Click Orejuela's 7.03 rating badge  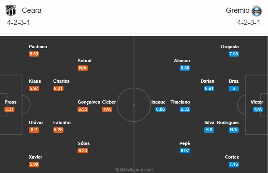[233, 54]
